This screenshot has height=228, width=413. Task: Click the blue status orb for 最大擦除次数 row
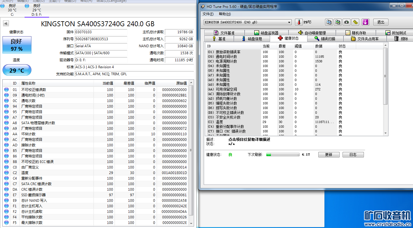tap(6, 222)
